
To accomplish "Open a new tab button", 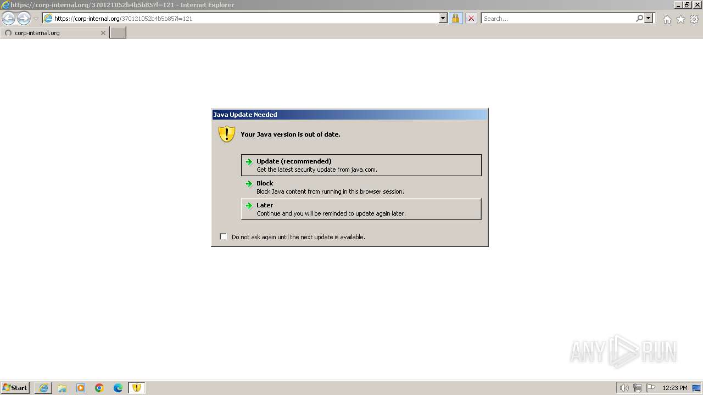I will 118,33.
